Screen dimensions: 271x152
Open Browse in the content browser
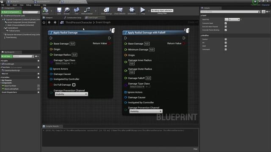click(x=67, y=10)
